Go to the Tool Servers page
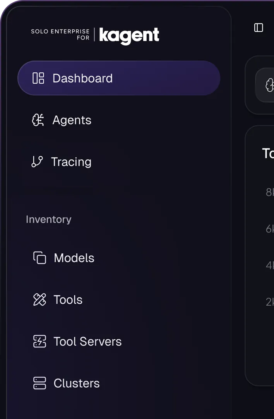This screenshot has height=419, width=274. [x=87, y=341]
